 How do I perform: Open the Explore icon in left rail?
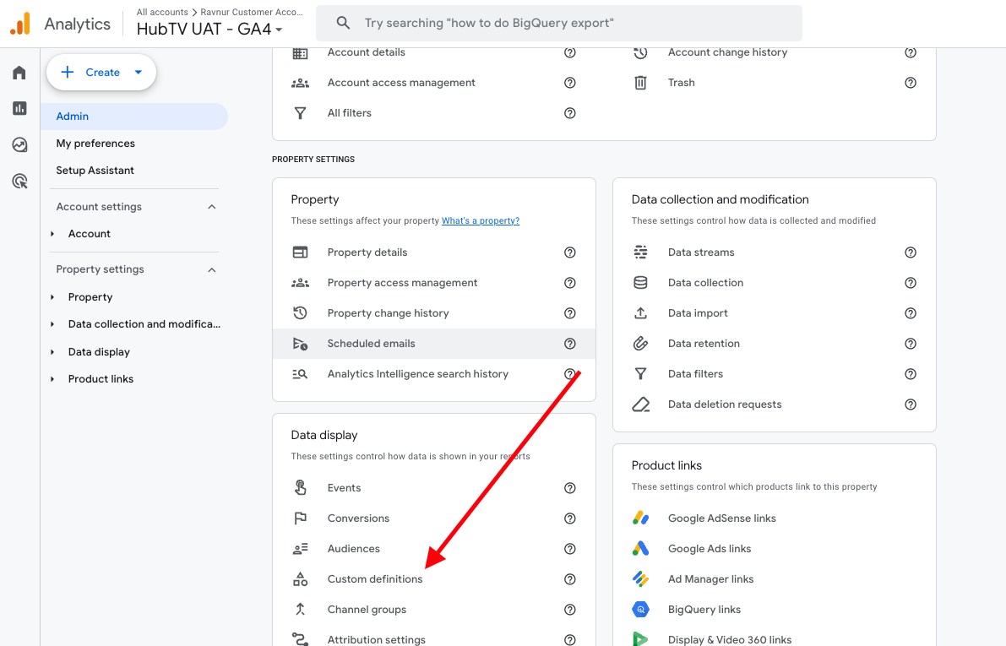19,145
